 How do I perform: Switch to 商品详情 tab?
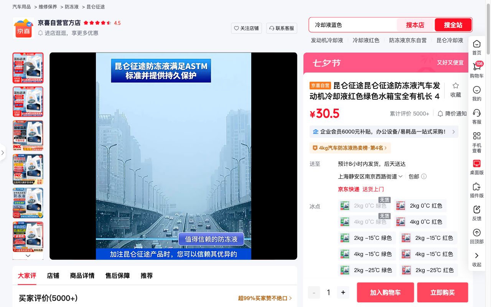[82, 276]
